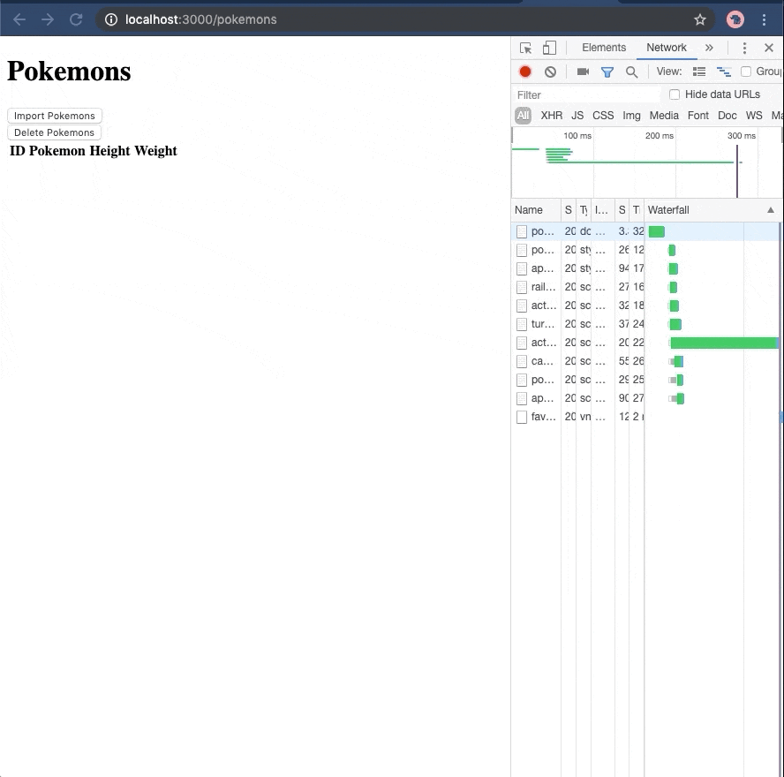Image resolution: width=784 pixels, height=777 pixels.
Task: Click the 200 ms marker in timeline overview
Action: tap(659, 136)
